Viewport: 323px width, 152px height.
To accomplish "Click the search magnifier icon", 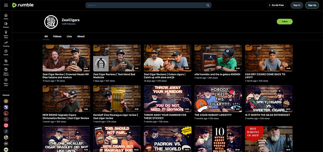I will tap(208, 5).
